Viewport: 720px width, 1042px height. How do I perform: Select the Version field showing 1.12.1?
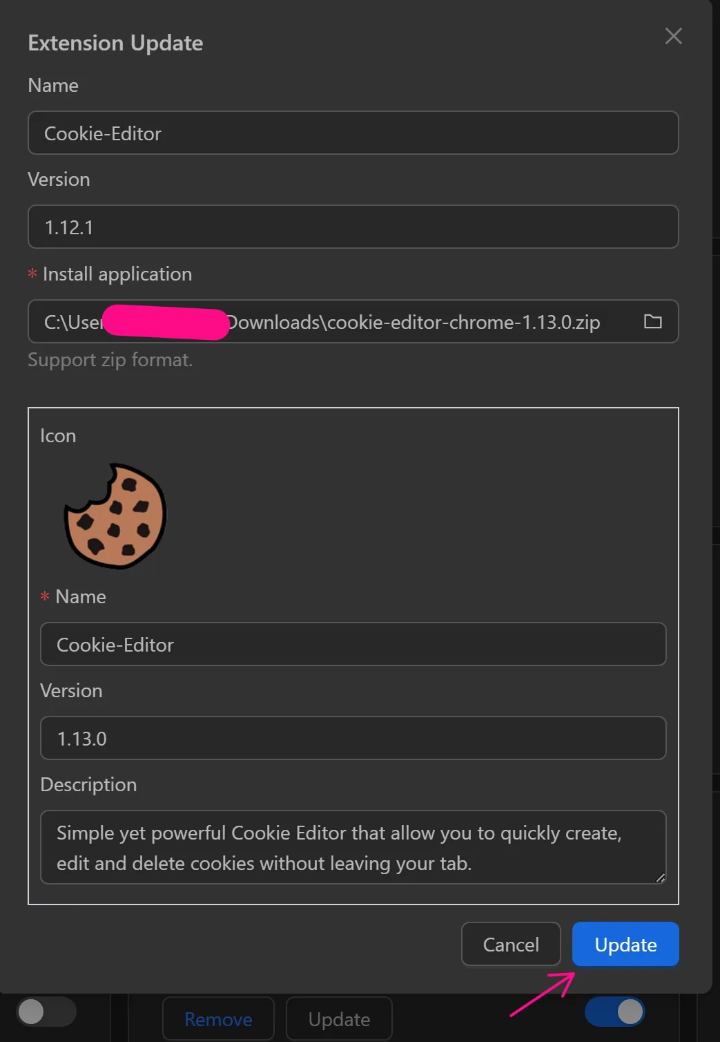point(353,227)
